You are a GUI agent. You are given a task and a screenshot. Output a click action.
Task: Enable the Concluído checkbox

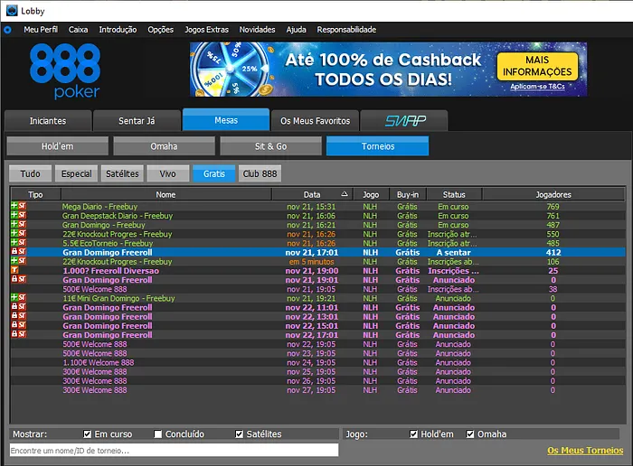coord(158,434)
